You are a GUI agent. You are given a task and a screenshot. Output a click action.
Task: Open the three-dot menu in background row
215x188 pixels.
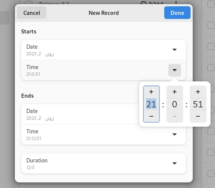point(176,3)
